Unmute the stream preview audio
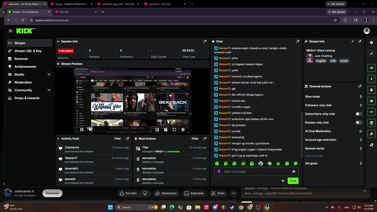Image resolution: width=377 pixels, height=212 pixels. click(x=91, y=129)
